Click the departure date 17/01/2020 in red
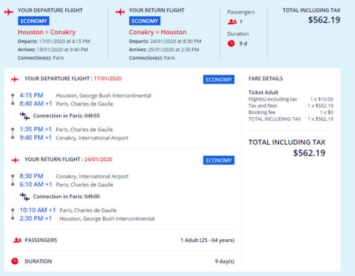 click(108, 79)
